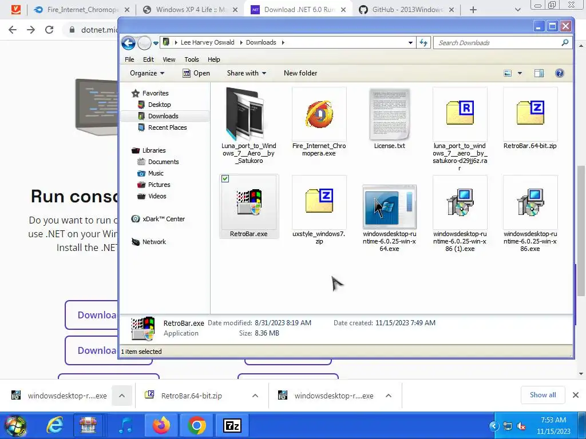Screen dimensions: 586x439
Task: Select windowsdesktop-runtime win-x64.exe installer icon
Action: click(x=389, y=206)
